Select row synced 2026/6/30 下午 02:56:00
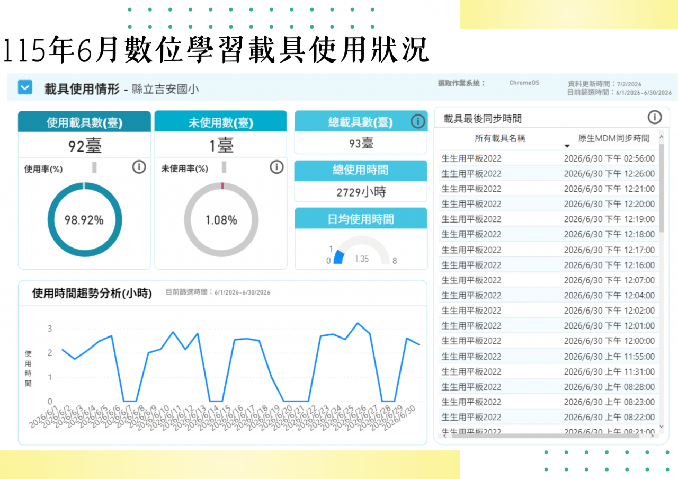This screenshot has height=479, width=678. 549,158
